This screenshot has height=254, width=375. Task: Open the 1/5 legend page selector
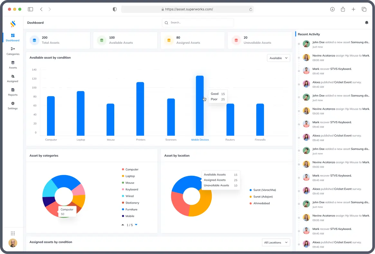pyautogui.click(x=130, y=225)
